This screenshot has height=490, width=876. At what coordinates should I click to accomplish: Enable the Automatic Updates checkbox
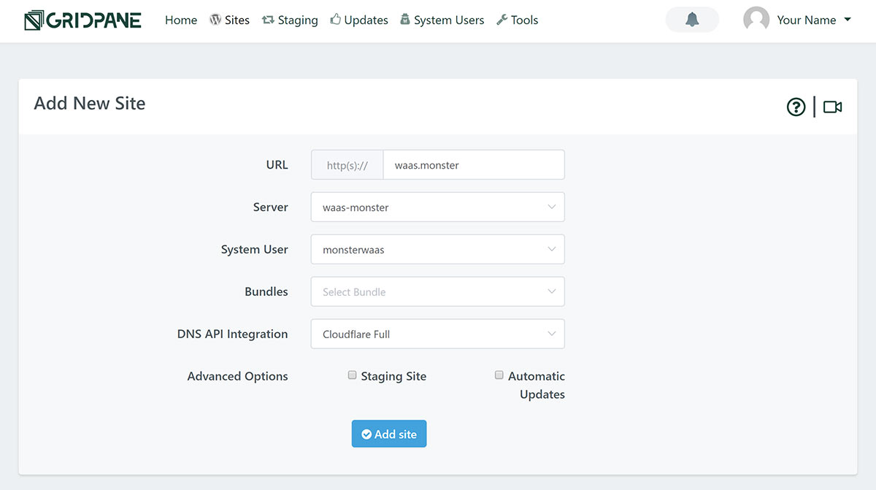point(499,375)
